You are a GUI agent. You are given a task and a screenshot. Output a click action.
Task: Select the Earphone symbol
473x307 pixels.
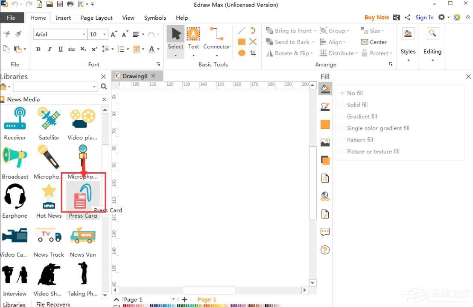click(x=15, y=201)
